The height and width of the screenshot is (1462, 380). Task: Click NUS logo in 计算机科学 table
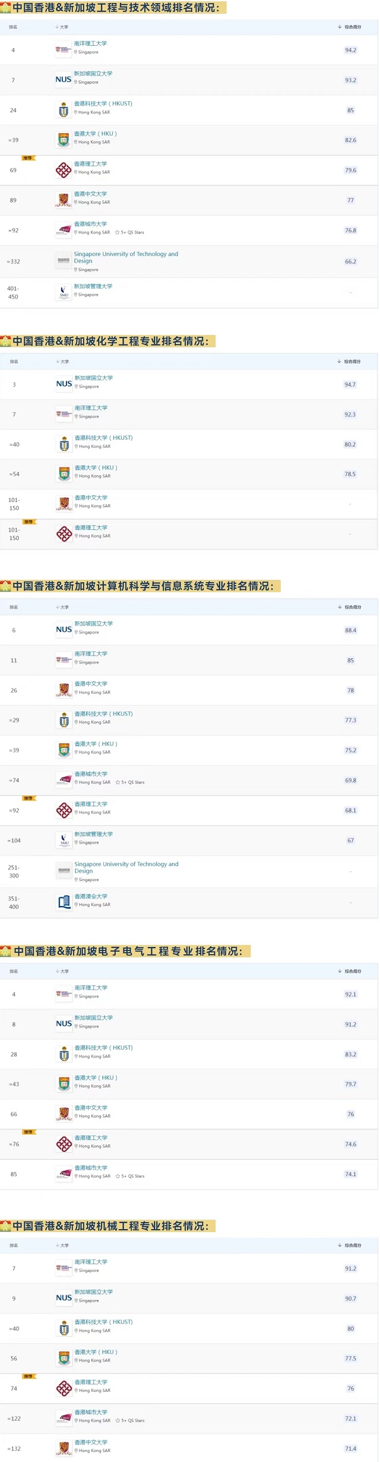[x=64, y=630]
